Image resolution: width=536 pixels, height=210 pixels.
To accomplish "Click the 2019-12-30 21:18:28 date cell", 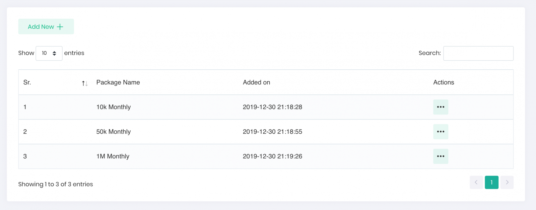I will (272, 107).
